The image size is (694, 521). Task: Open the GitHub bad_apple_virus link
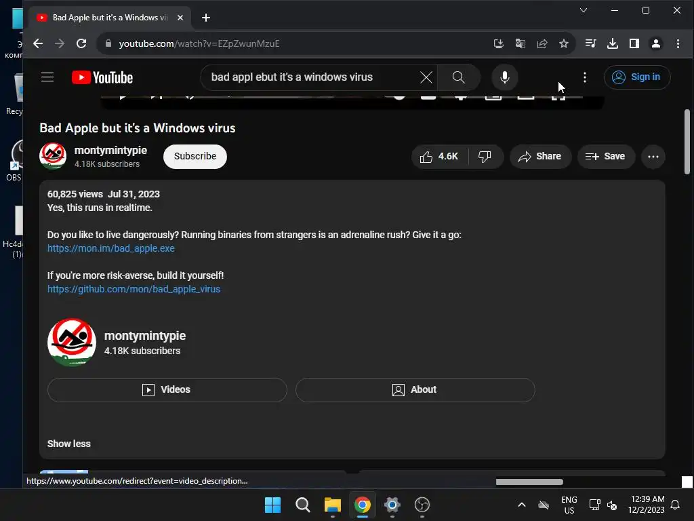coord(134,289)
